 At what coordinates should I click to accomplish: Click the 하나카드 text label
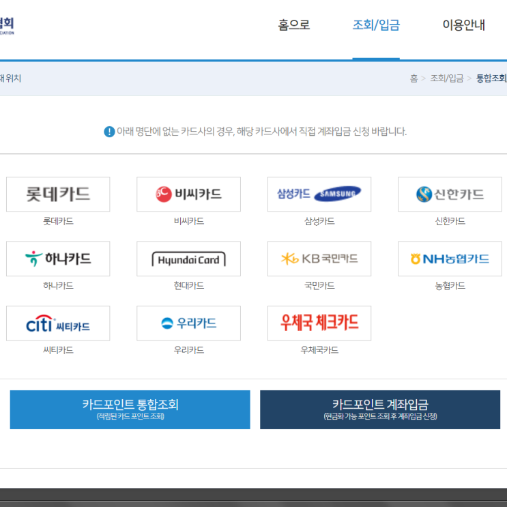58,285
